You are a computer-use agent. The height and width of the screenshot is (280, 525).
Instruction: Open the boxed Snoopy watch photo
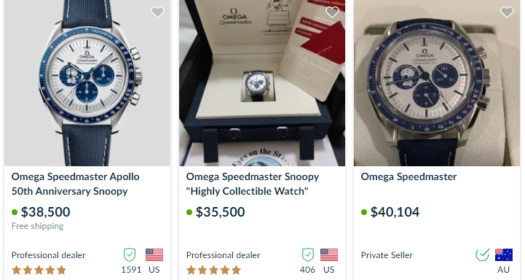[262, 83]
